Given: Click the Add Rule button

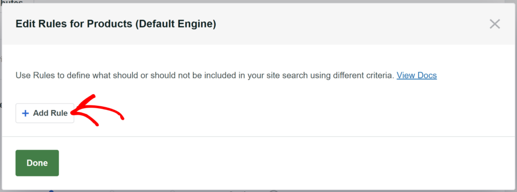Looking at the screenshot, I should tap(45, 113).
